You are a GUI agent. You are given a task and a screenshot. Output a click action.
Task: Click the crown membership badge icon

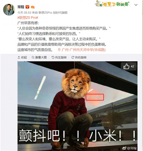click(x=33, y=7)
